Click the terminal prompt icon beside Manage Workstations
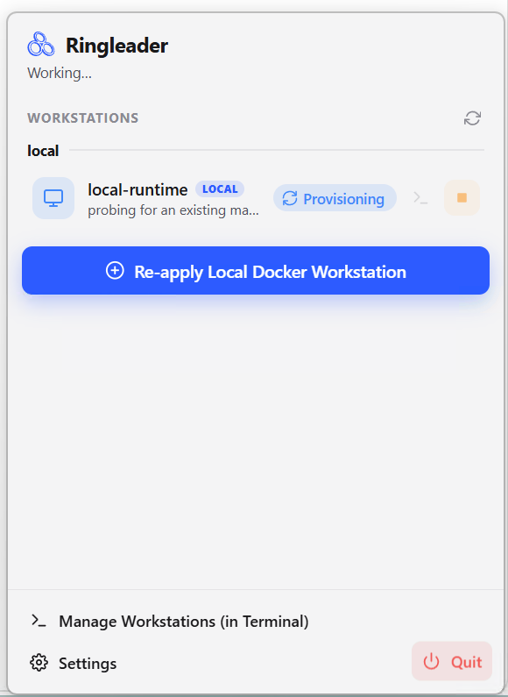508x697 pixels. [x=39, y=621]
